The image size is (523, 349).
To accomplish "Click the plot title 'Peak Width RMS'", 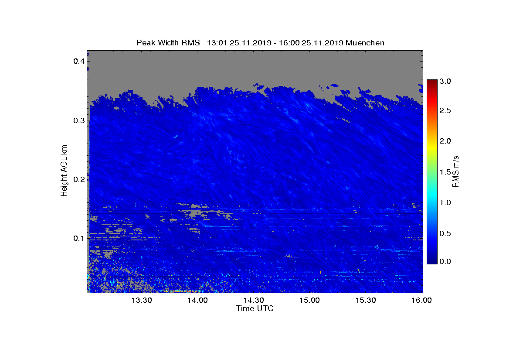I will click(x=168, y=43).
